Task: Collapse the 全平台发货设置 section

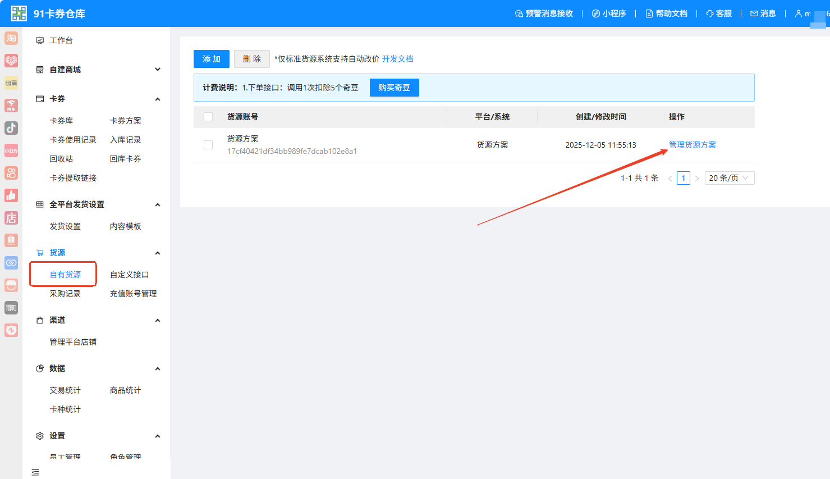Action: coord(158,204)
